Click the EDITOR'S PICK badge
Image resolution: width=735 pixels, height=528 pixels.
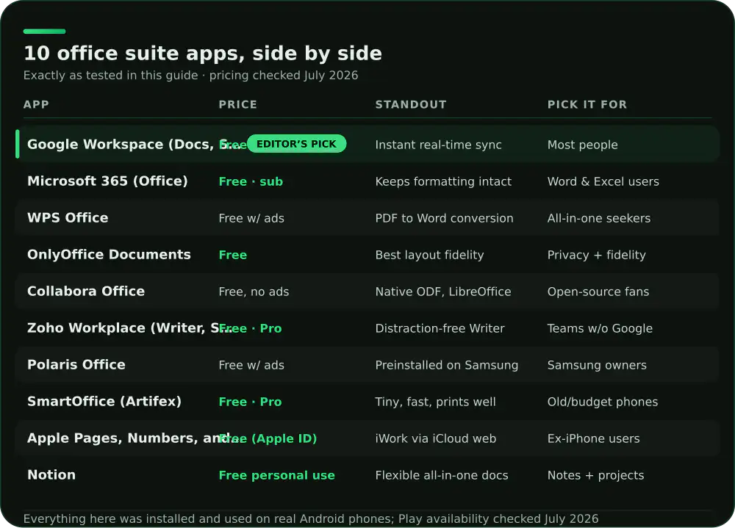[296, 144]
